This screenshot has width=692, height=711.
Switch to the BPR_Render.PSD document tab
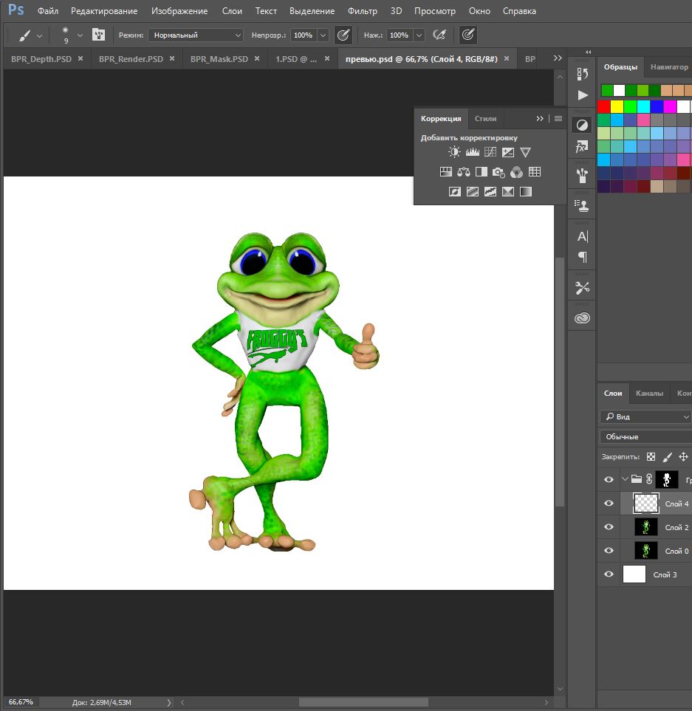(131, 59)
